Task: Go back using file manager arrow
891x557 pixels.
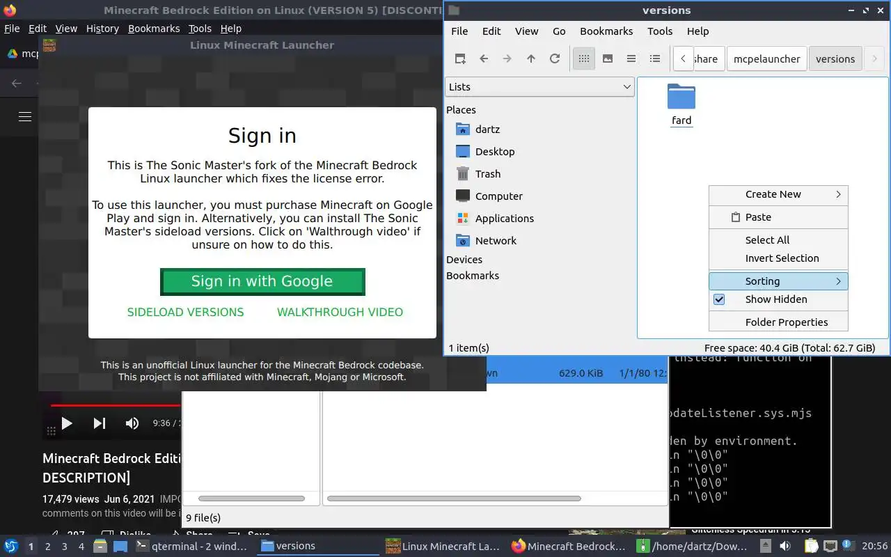Action: click(484, 58)
